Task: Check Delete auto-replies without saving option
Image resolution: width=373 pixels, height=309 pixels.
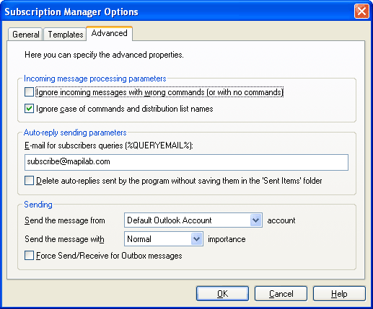Action: [x=29, y=181]
